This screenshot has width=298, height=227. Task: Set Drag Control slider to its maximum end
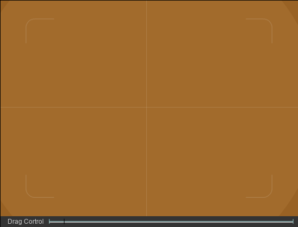tap(293, 221)
